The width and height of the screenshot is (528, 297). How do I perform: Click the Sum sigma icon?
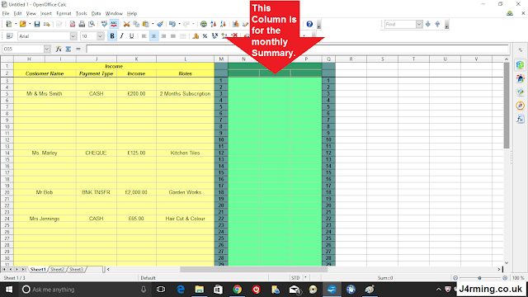click(x=68, y=49)
